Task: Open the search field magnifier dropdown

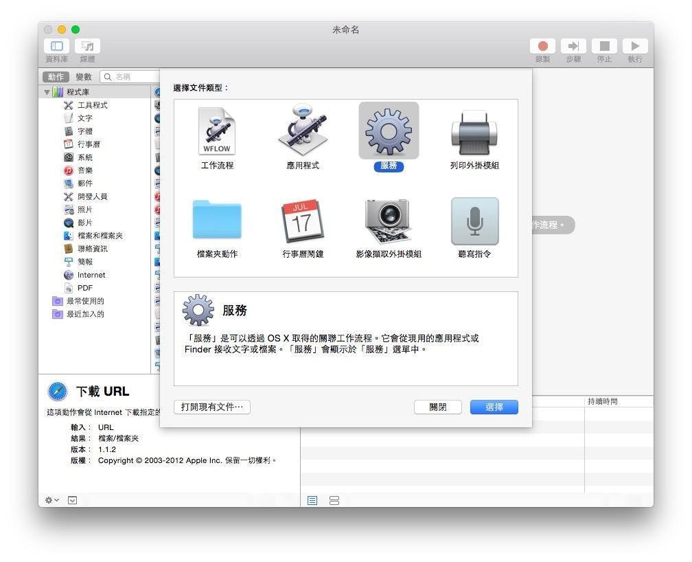Action: pos(108,77)
